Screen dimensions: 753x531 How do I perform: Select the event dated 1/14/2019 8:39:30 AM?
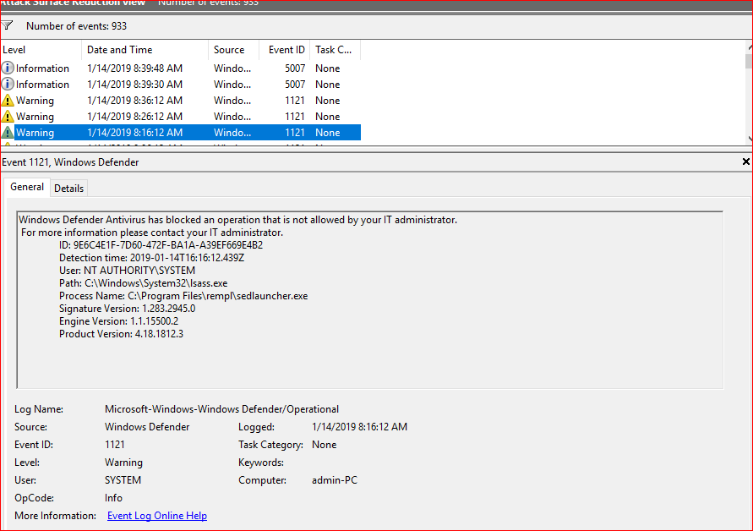pos(181,84)
